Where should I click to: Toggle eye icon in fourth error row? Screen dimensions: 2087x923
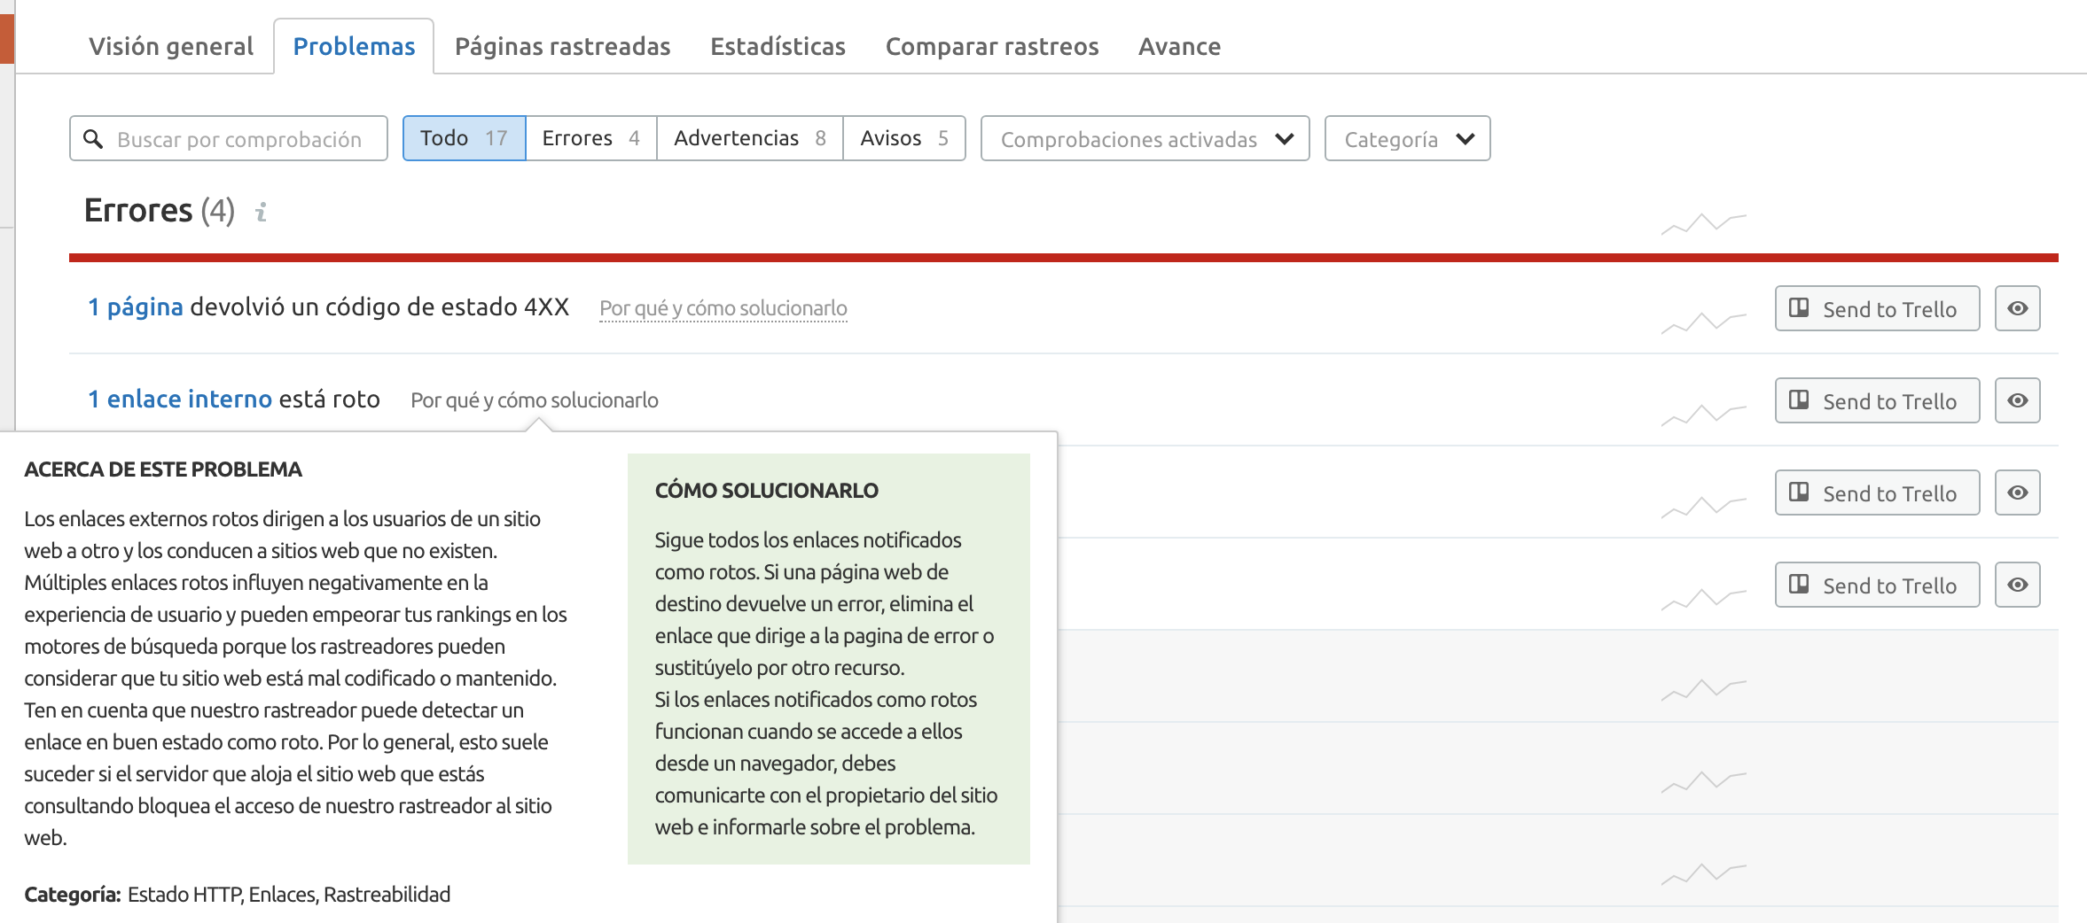[2018, 585]
